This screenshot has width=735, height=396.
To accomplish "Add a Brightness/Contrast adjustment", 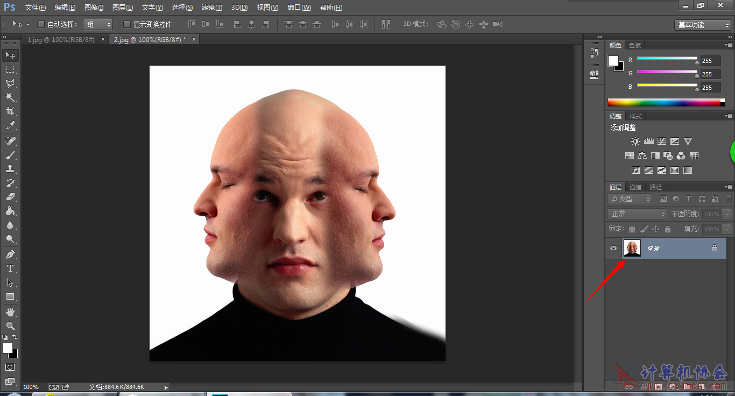I will pyautogui.click(x=635, y=142).
